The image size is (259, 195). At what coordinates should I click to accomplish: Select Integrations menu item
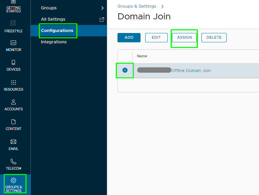click(54, 42)
